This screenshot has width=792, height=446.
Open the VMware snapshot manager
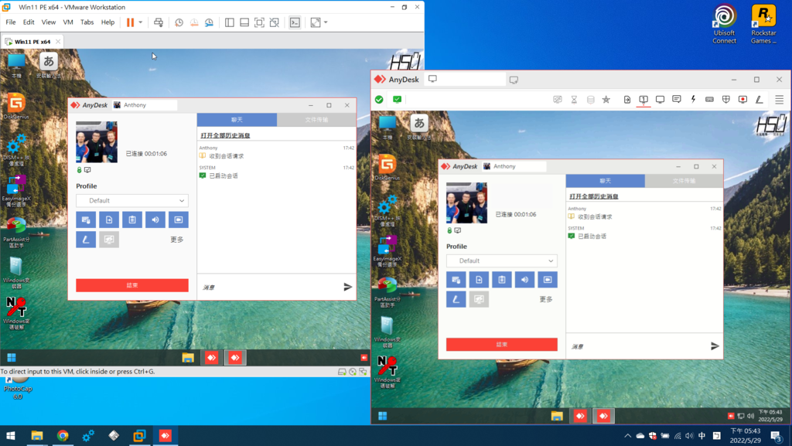tap(209, 22)
